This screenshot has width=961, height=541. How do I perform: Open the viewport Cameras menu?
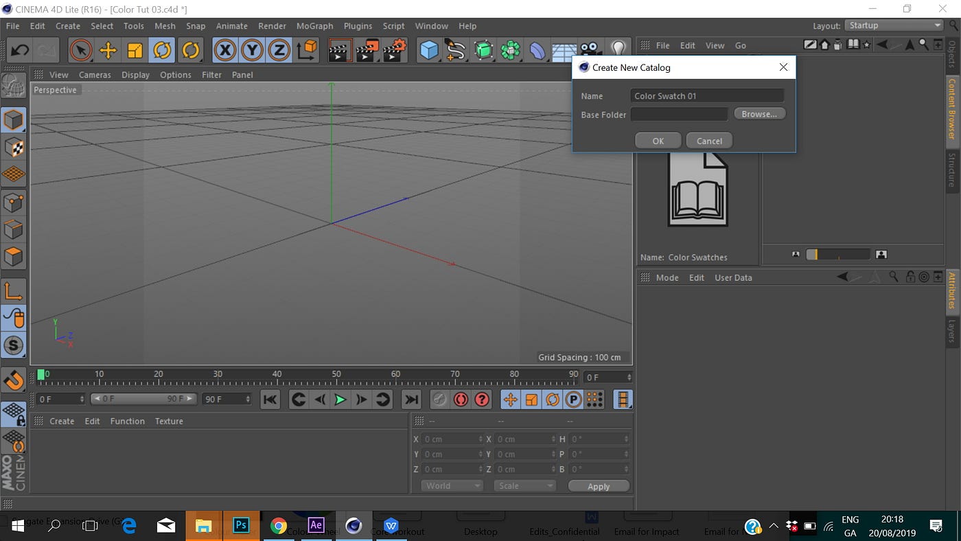tap(95, 75)
